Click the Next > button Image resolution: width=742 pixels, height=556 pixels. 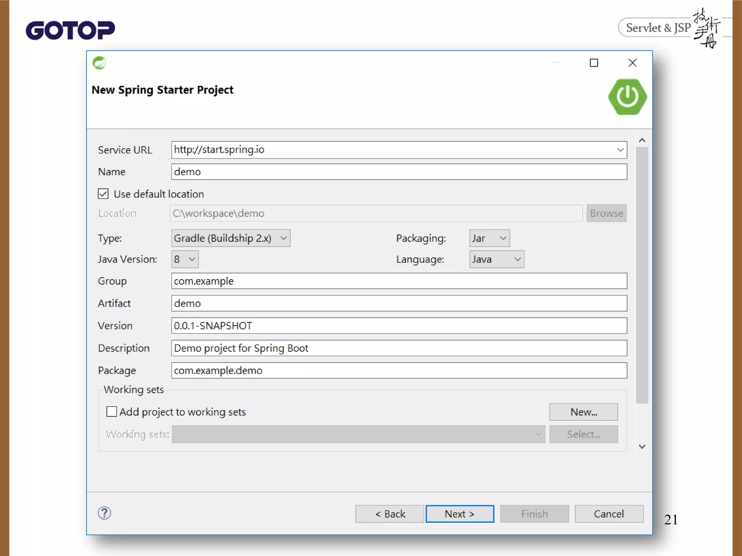459,514
